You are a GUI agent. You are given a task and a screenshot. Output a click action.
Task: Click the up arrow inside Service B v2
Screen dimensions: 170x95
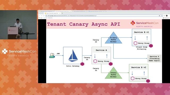[144, 73]
